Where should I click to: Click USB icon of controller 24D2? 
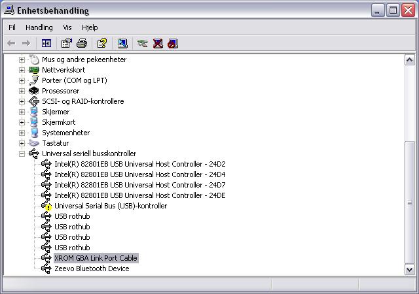[46, 164]
